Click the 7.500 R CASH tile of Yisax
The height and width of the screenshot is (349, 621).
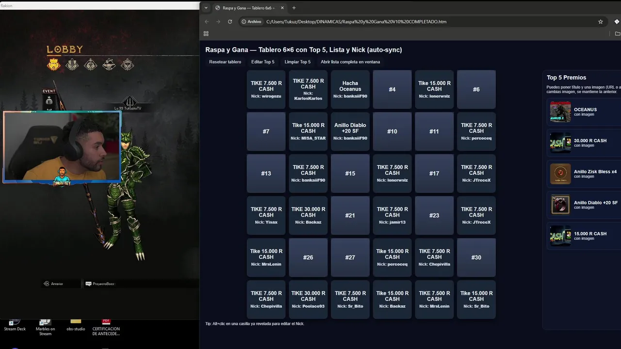[266, 215]
